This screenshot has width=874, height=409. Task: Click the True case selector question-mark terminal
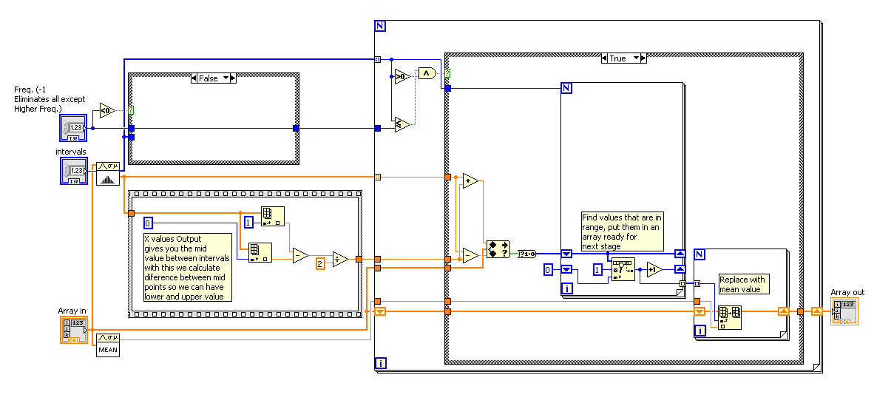447,73
